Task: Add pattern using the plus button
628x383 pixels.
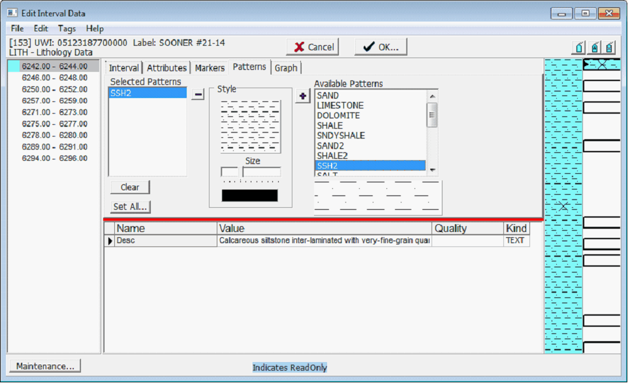Action: point(302,96)
